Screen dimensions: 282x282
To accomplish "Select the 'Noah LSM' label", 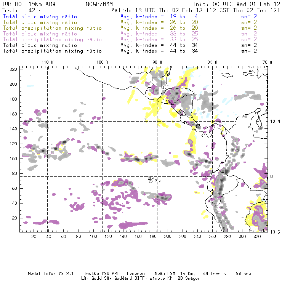I will (x=165, y=274).
